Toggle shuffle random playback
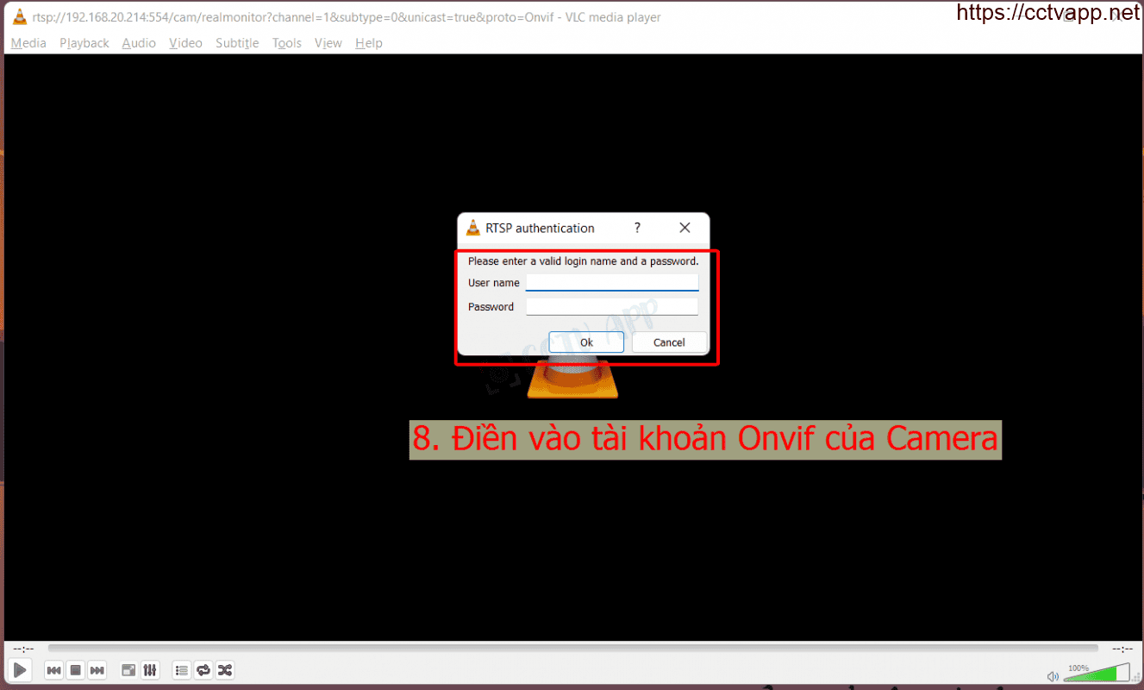1144x690 pixels. click(x=225, y=670)
